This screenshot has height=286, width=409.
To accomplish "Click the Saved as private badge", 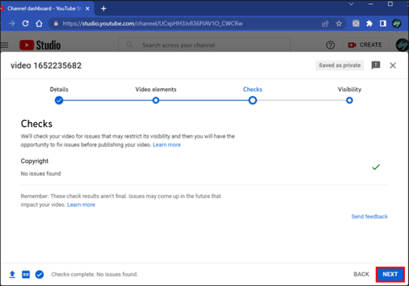I will tap(340, 65).
